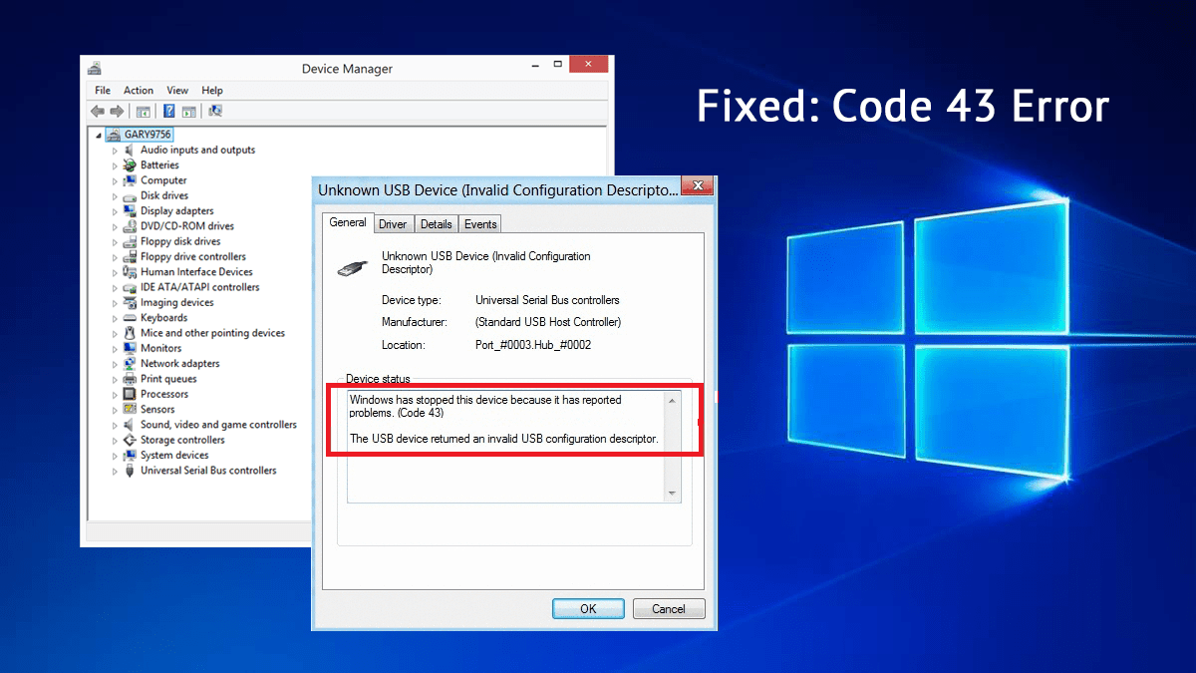Click the USB plug icon in properties dialog
The height and width of the screenshot is (673, 1196).
pos(353,266)
